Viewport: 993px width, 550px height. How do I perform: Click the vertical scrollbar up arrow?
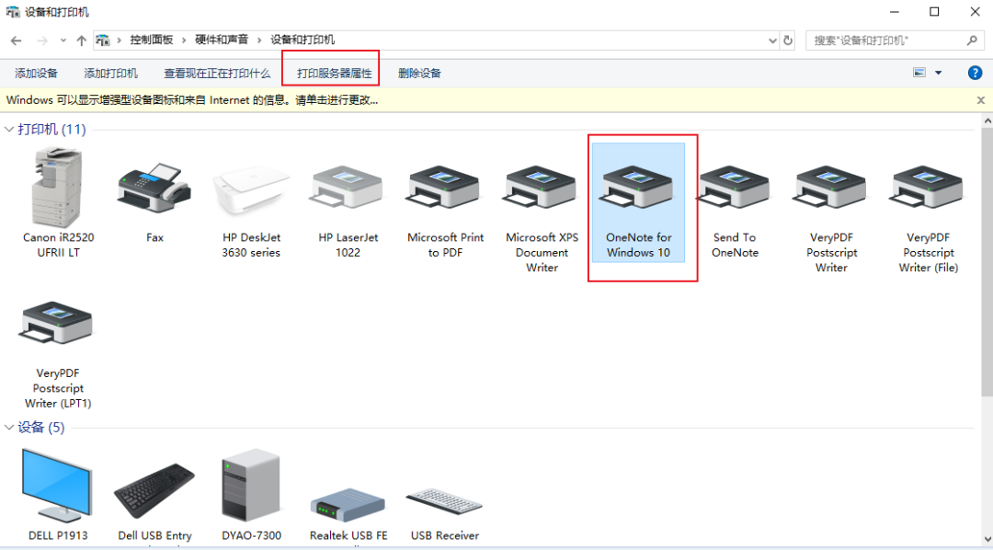point(987,120)
